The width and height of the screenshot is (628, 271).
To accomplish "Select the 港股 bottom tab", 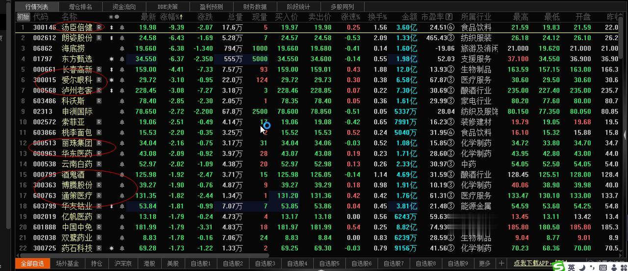I will tap(150, 263).
